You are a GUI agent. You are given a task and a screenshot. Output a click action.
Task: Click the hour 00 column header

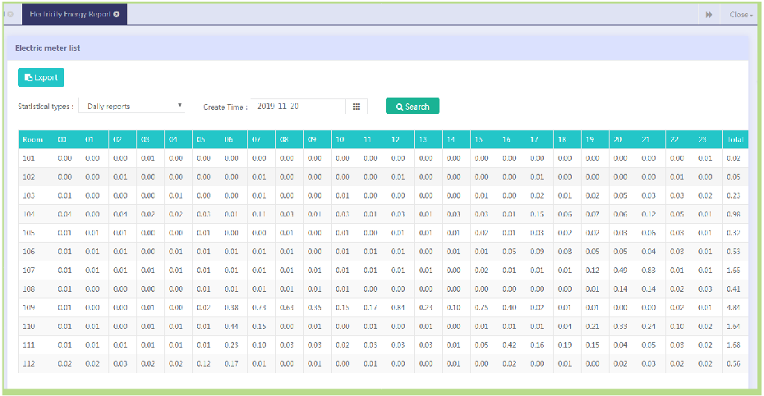tap(62, 139)
